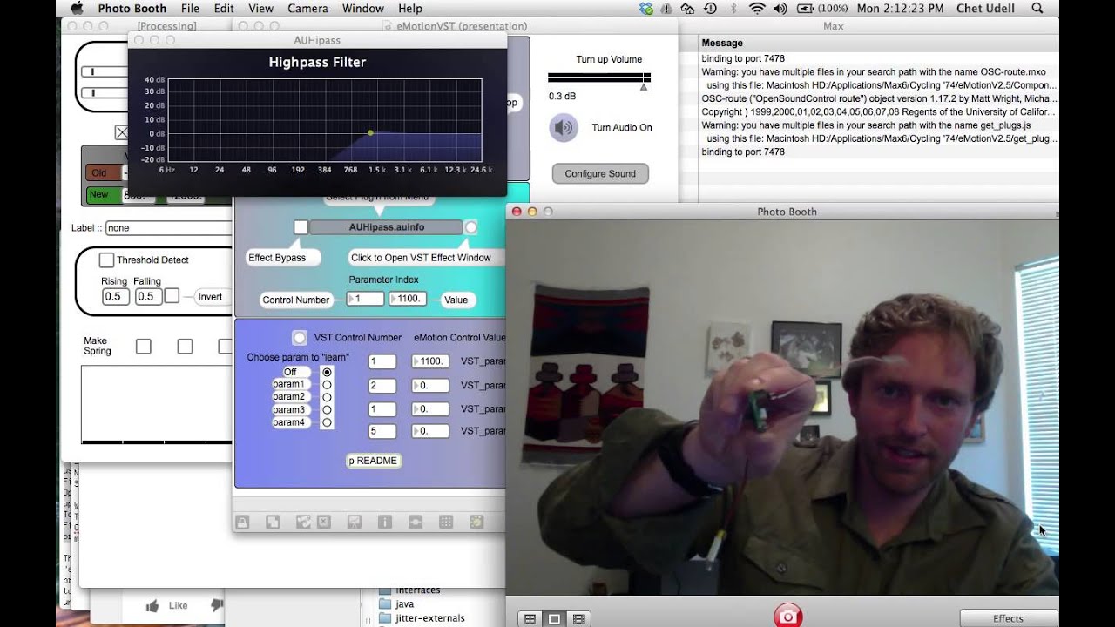Open the Apple menu
The image size is (1115, 627).
click(x=76, y=8)
